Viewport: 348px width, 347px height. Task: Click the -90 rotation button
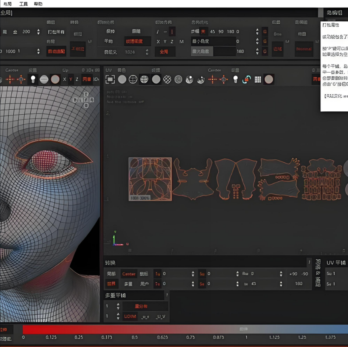pyautogui.click(x=305, y=274)
